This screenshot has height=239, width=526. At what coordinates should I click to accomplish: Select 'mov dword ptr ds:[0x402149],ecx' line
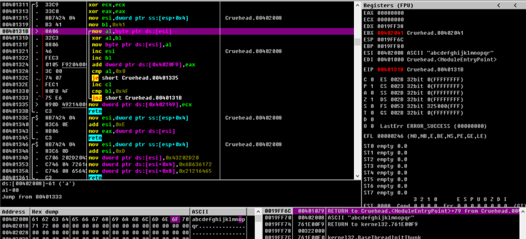pyautogui.click(x=177, y=105)
